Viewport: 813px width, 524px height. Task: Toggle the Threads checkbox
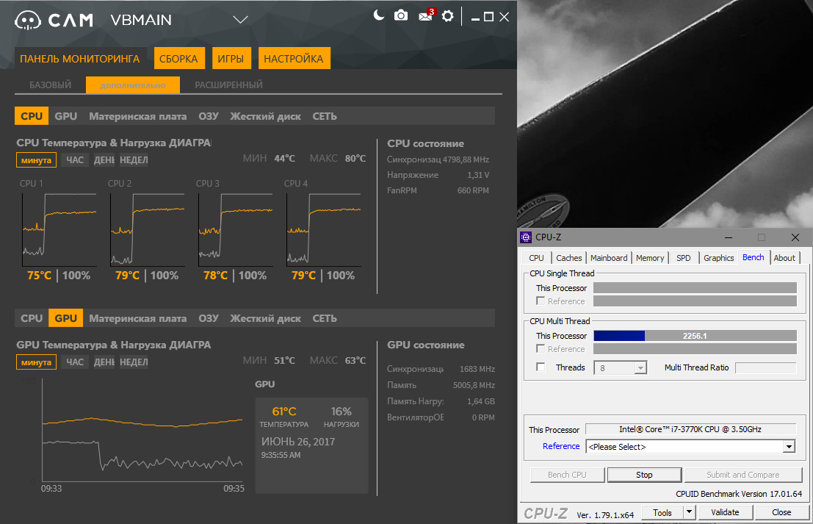click(x=541, y=367)
